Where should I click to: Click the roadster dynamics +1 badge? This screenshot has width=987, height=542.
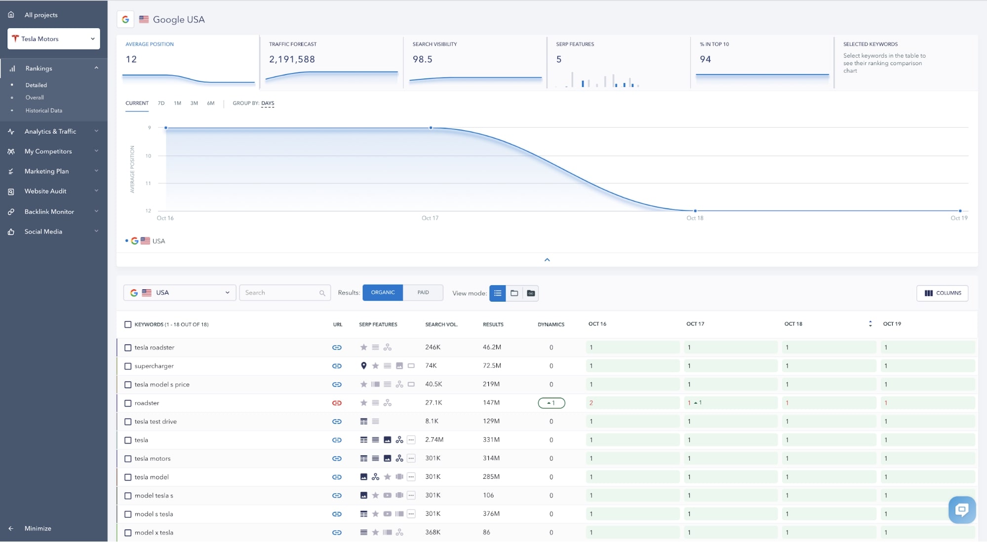(x=551, y=403)
